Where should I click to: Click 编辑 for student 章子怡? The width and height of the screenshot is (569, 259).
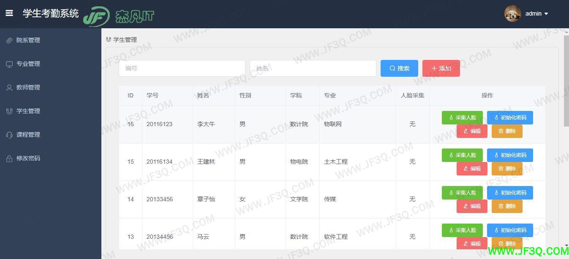(472, 206)
